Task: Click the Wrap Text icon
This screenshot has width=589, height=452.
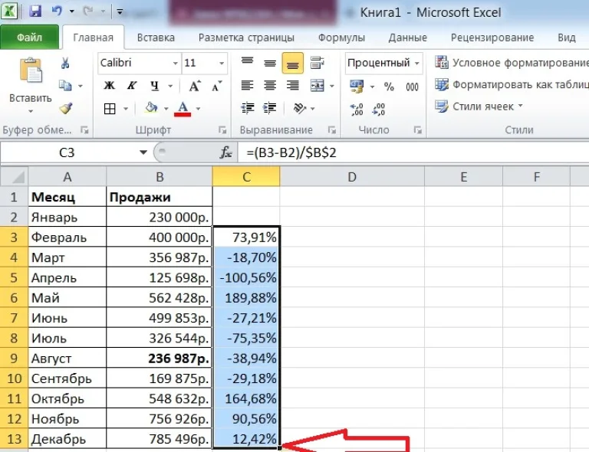Action: click(x=318, y=63)
